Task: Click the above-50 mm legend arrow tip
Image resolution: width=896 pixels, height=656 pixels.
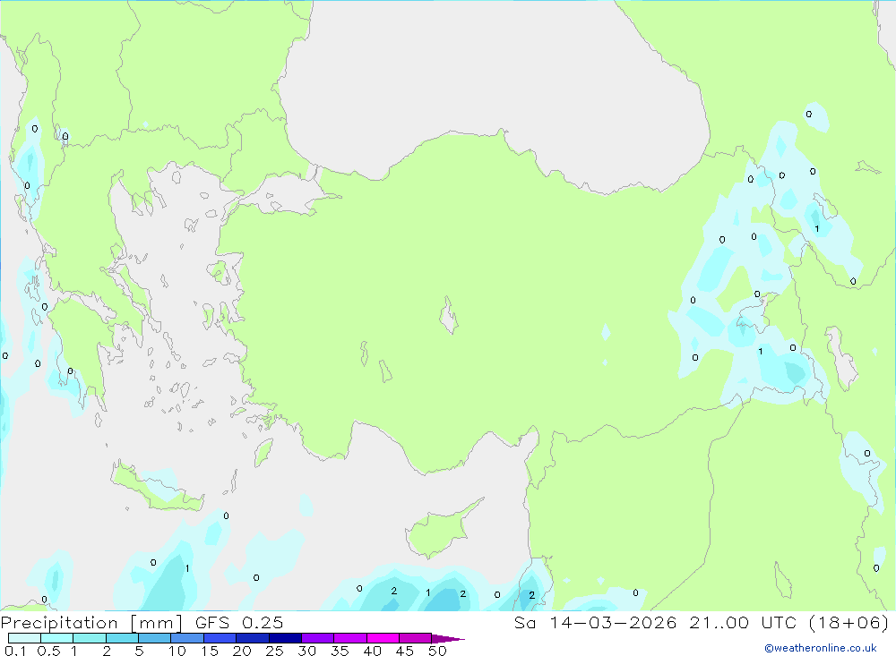Action: pyautogui.click(x=449, y=638)
